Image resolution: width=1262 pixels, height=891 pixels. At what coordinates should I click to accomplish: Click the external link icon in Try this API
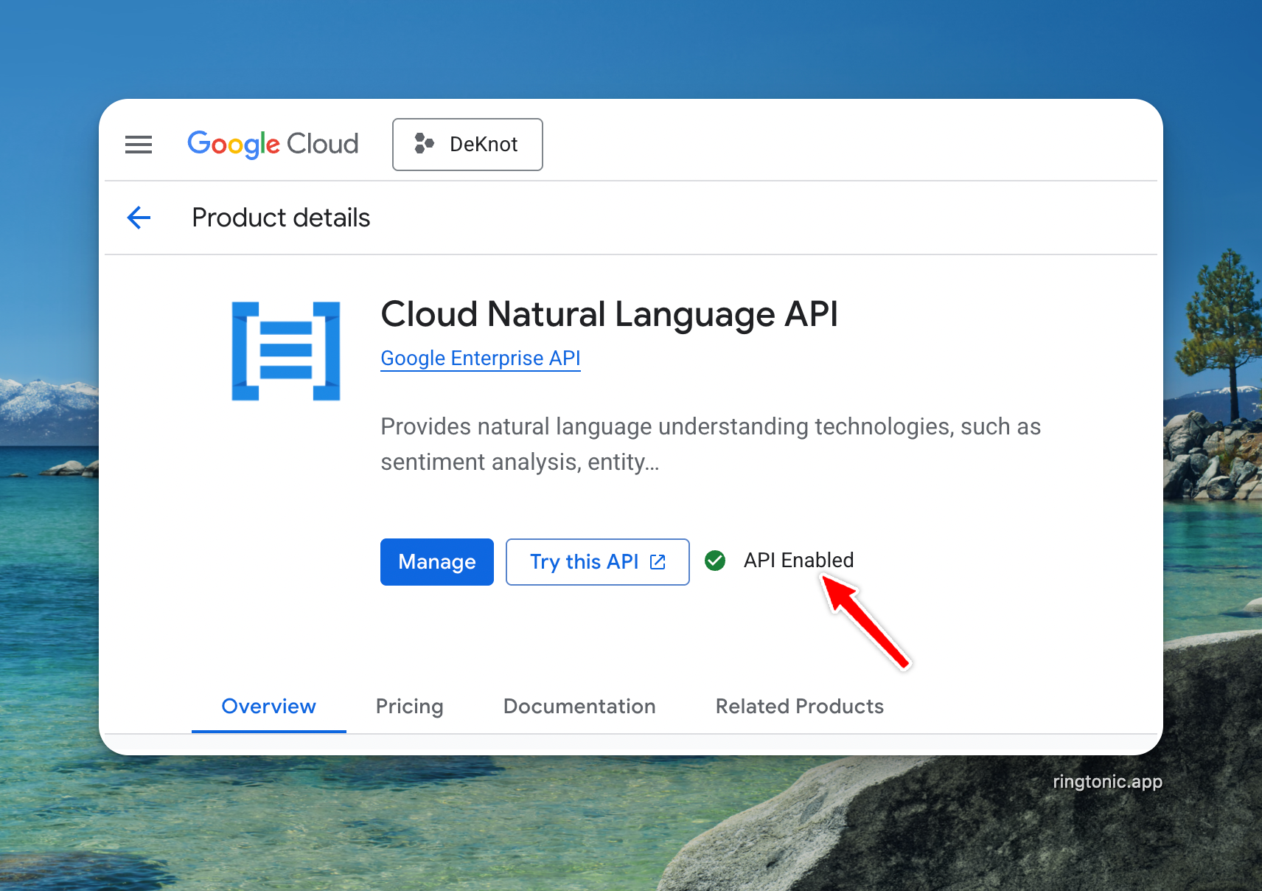click(x=658, y=562)
